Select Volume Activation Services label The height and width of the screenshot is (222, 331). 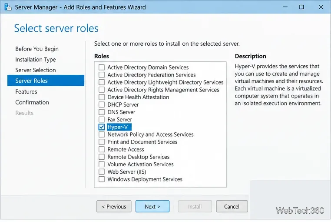[141, 164]
